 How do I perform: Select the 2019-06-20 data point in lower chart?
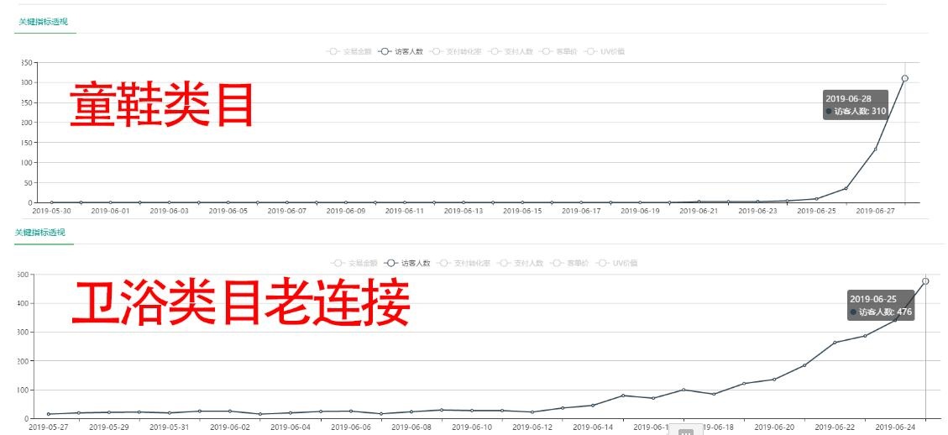tap(774, 380)
